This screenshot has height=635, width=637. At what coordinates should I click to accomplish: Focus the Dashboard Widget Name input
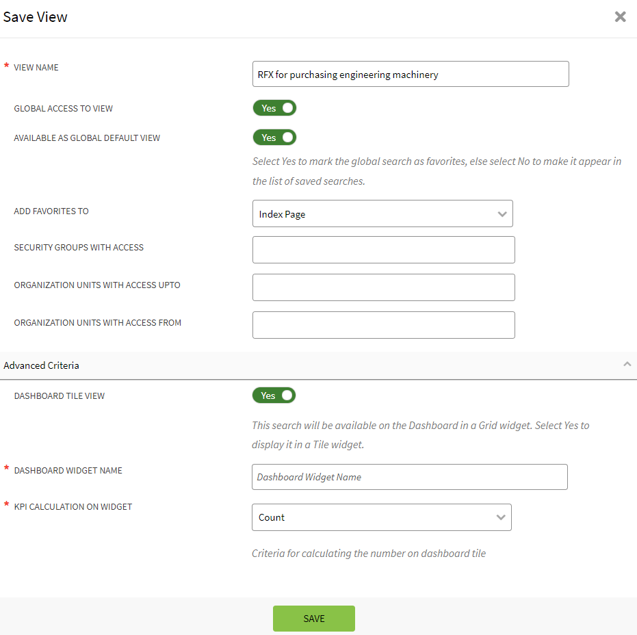(x=409, y=477)
